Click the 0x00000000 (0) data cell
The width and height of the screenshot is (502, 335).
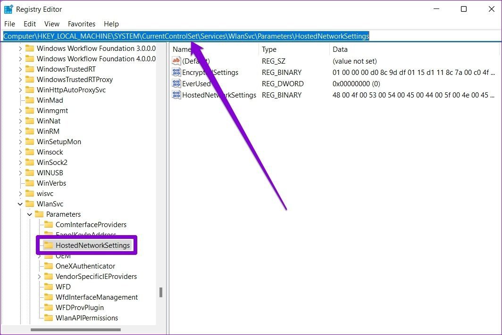[356, 84]
